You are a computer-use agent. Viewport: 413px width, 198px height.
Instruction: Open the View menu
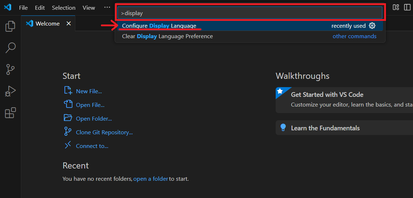click(x=89, y=8)
